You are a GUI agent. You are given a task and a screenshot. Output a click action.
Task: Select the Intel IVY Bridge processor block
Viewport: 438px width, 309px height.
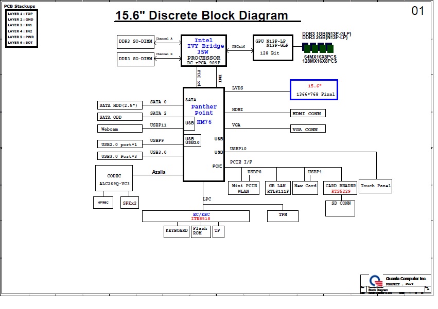coord(204,51)
